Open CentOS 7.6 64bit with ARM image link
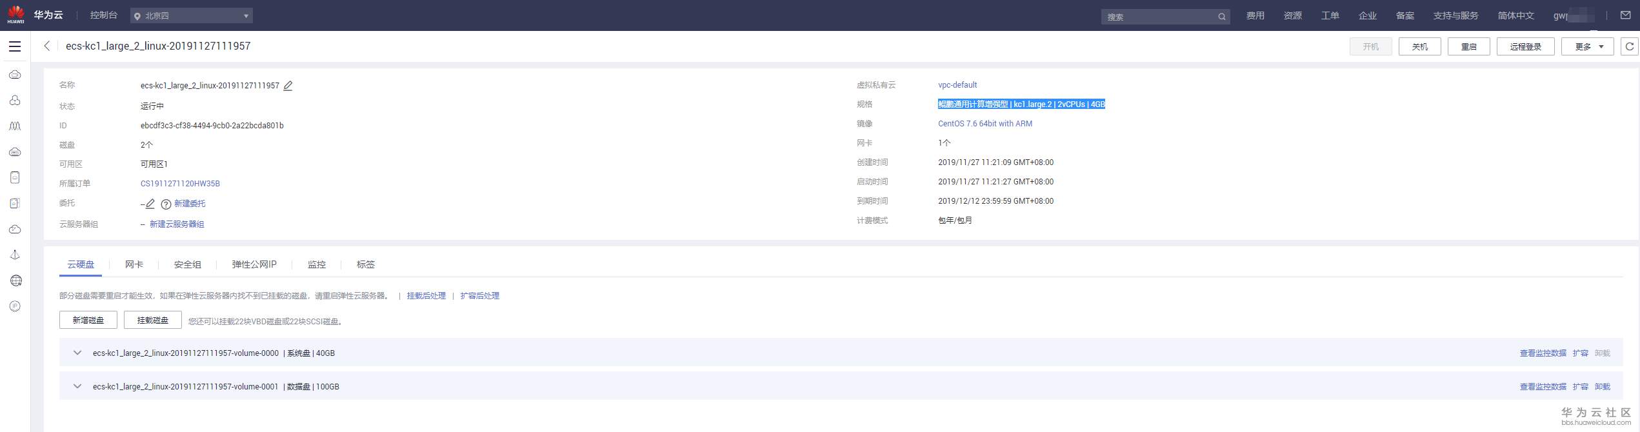Screen dimensions: 1640x432 coord(985,124)
